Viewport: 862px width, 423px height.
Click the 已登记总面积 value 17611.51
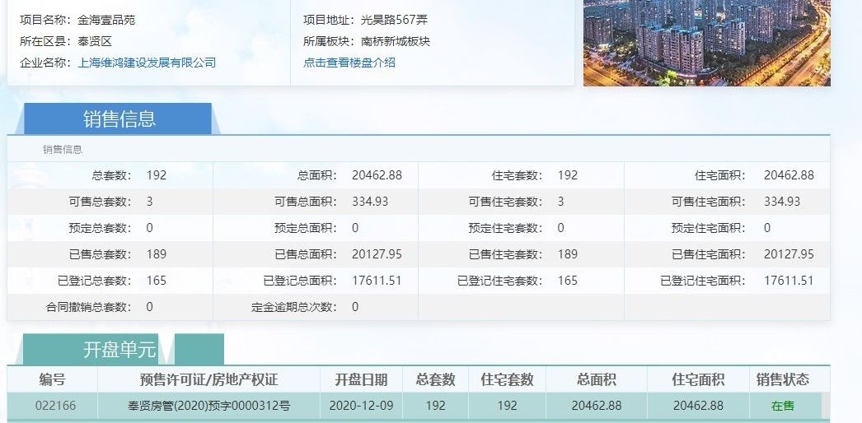(x=377, y=281)
